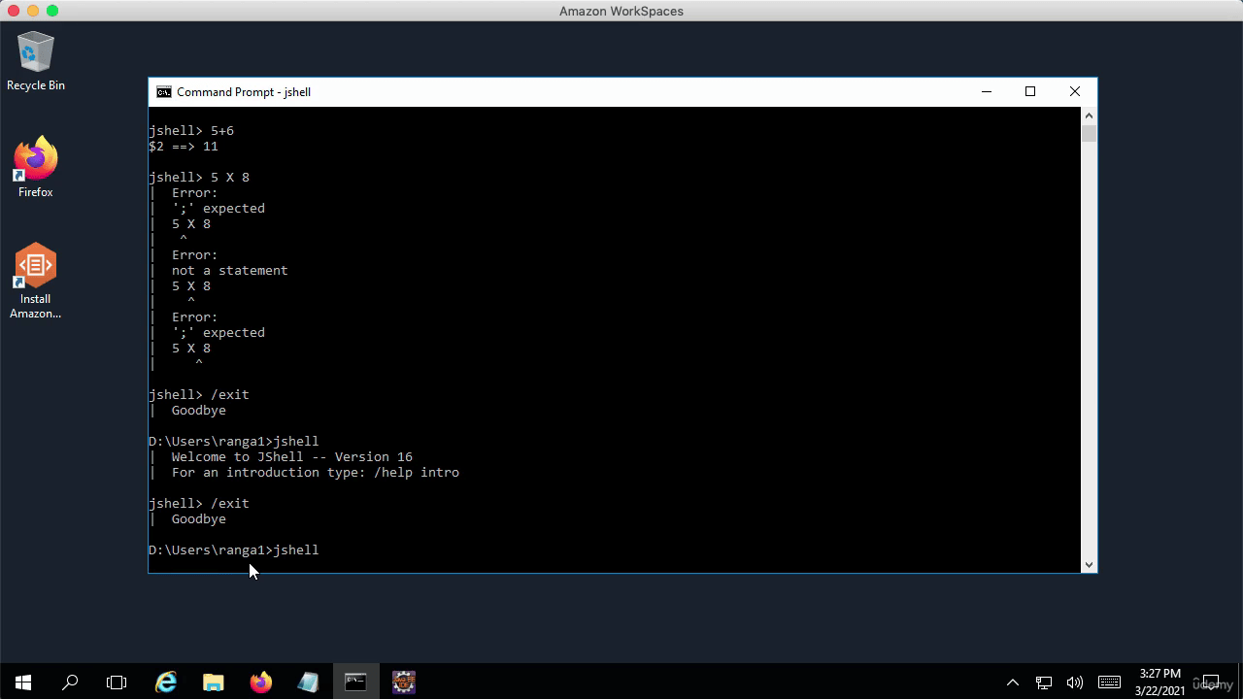The width and height of the screenshot is (1243, 699).
Task: Launch Firefox from its desktop shortcut
Action: 35,160
